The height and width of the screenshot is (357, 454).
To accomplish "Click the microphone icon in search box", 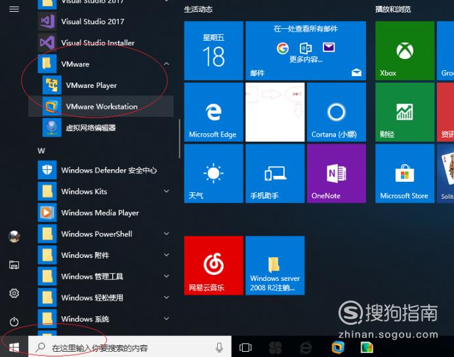I will pyautogui.click(x=219, y=347).
